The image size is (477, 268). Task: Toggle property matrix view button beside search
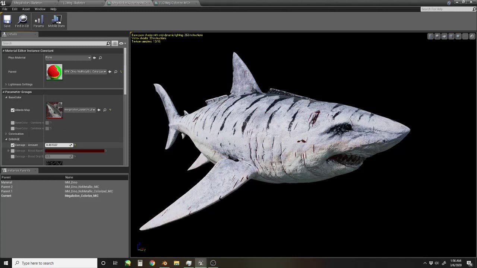tap(115, 43)
